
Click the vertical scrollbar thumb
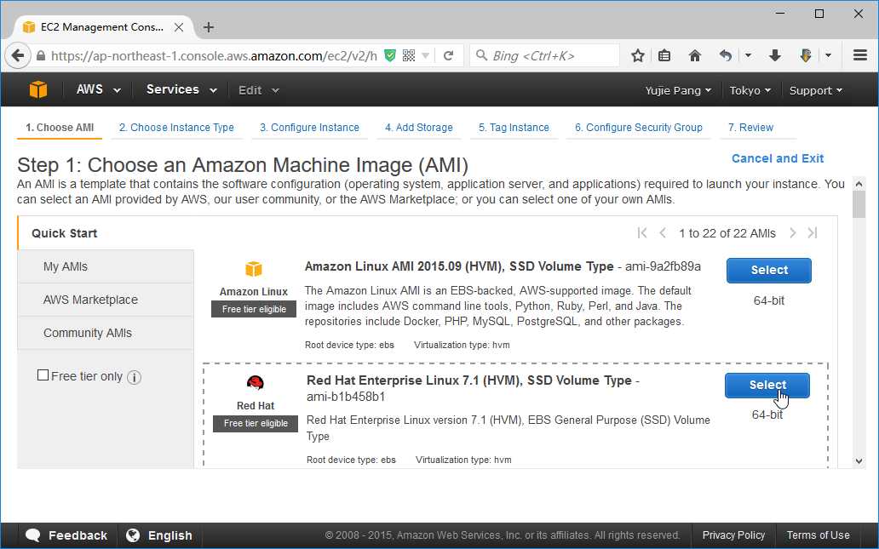(859, 204)
